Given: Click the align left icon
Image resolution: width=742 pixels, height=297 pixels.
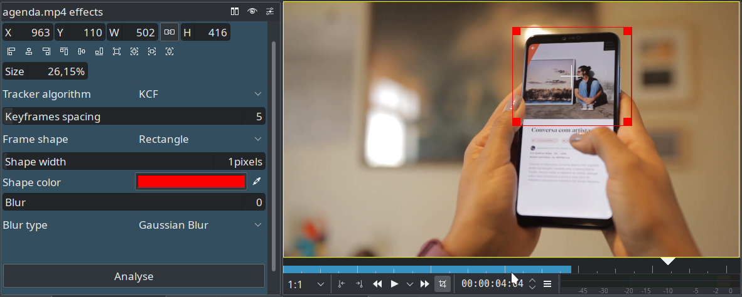Looking at the screenshot, I should [11, 51].
